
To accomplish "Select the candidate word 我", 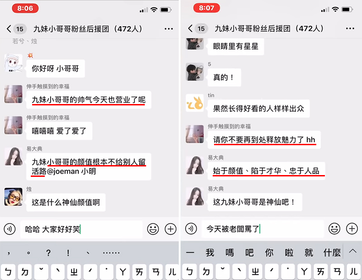I will (x=210, y=252).
